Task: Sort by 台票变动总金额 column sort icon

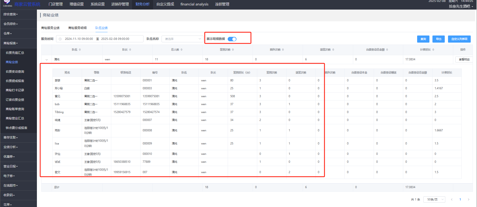Action: point(387,50)
